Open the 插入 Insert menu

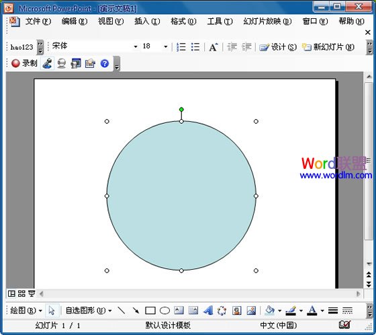pos(147,22)
